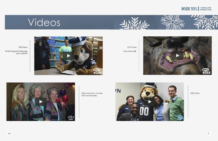The height and width of the screenshot is (141, 218).
Task: Select the leftmost snowflake graphic in the banner
Action: [134, 23]
